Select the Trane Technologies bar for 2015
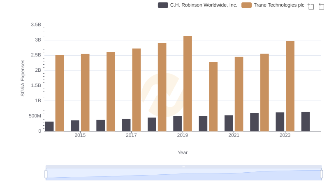This screenshot has width=329, height=190. (85, 93)
